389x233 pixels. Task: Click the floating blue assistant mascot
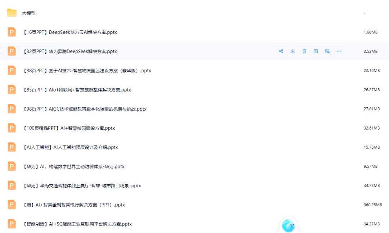point(288,225)
